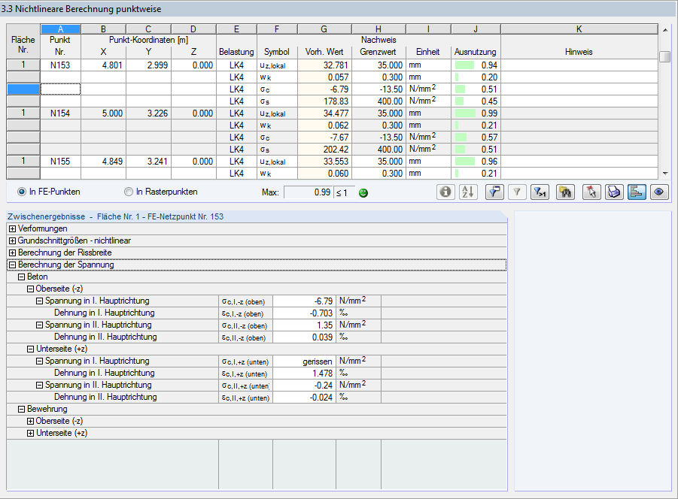Select column header A
The width and height of the screenshot is (678, 499).
[x=60, y=29]
